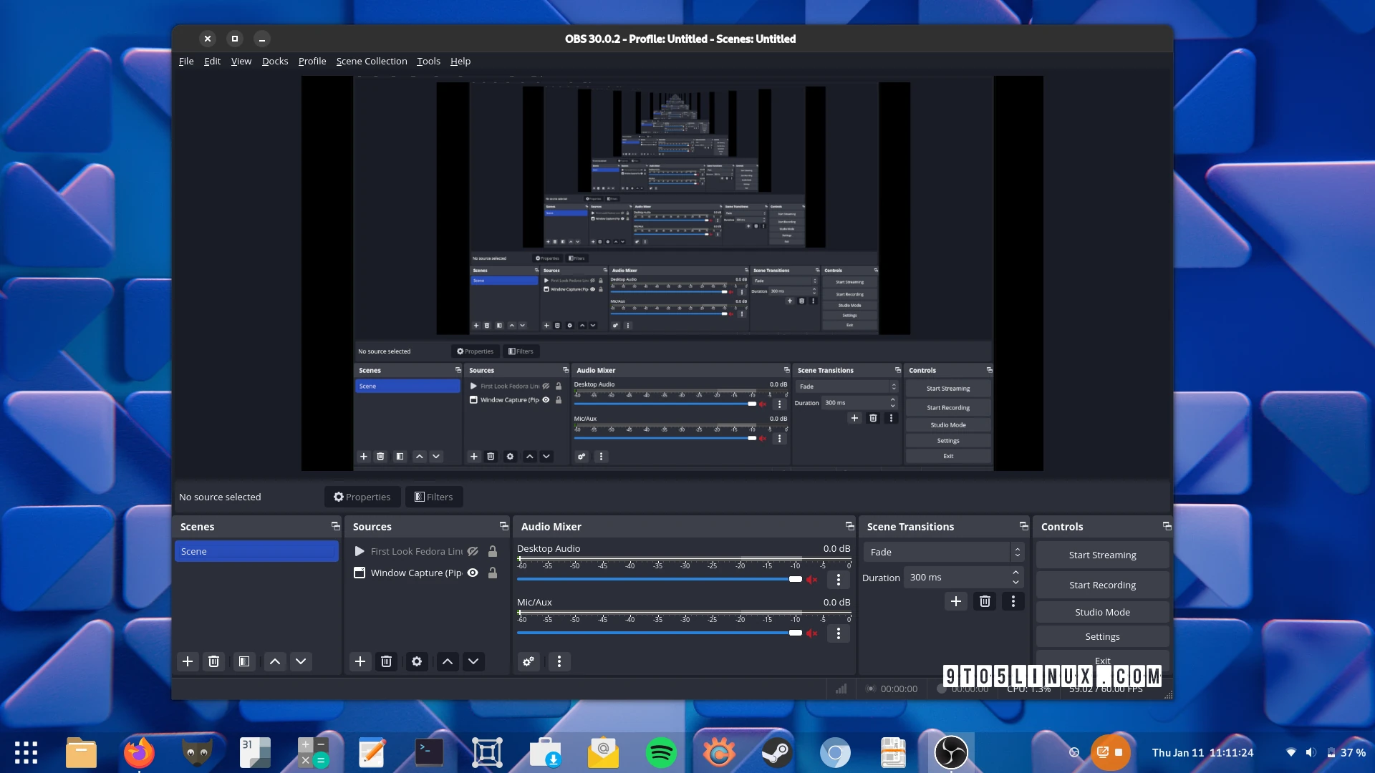This screenshot has height=773, width=1375.
Task: Open the View menu
Action: pos(241,61)
